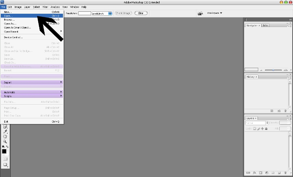
Task: Reset default foreground and background colors
Action: point(3,147)
